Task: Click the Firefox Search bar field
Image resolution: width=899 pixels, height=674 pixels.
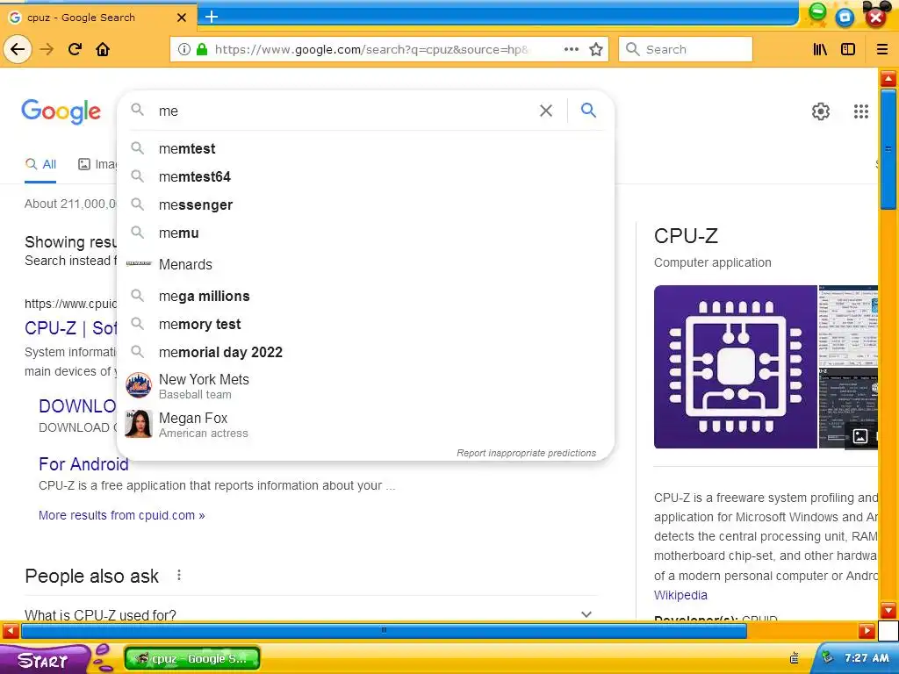Action: (686, 49)
